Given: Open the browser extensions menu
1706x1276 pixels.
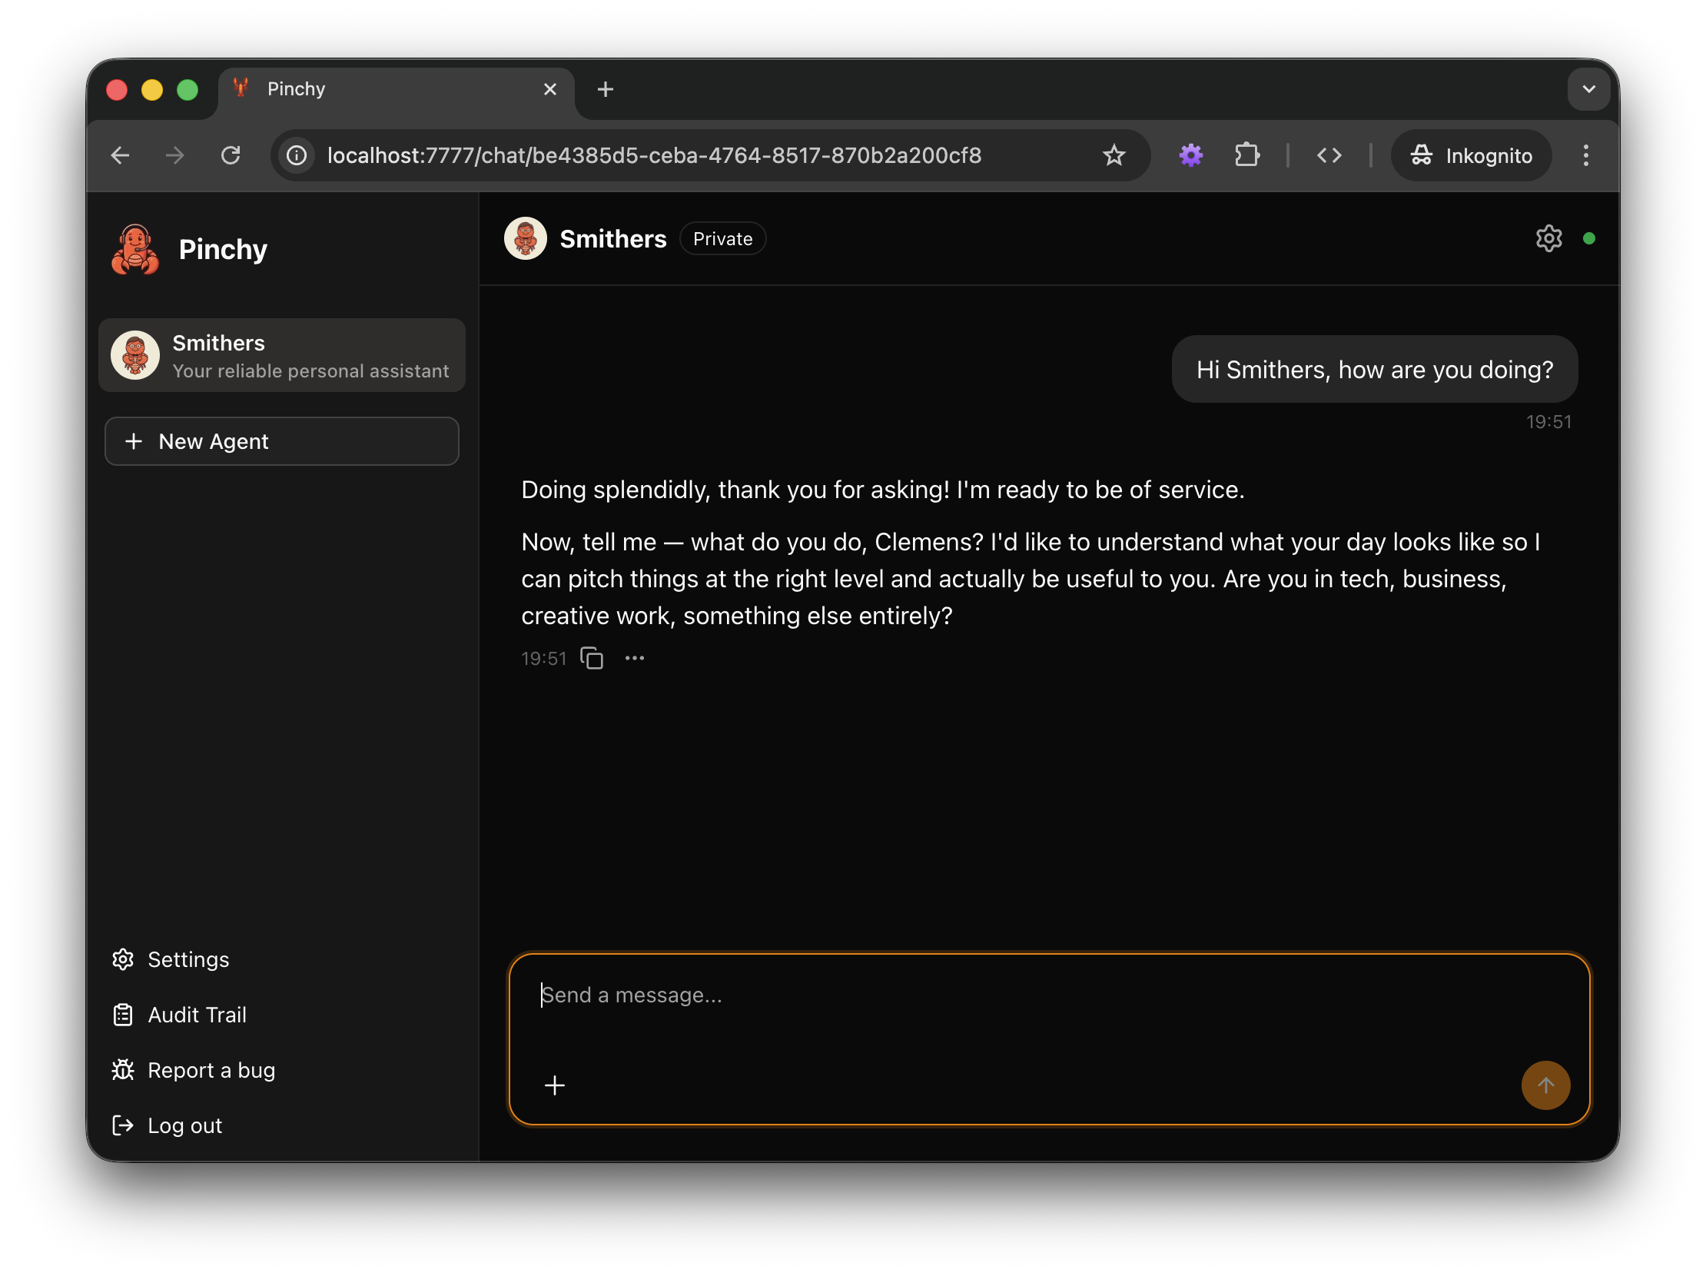Looking at the screenshot, I should [x=1246, y=155].
